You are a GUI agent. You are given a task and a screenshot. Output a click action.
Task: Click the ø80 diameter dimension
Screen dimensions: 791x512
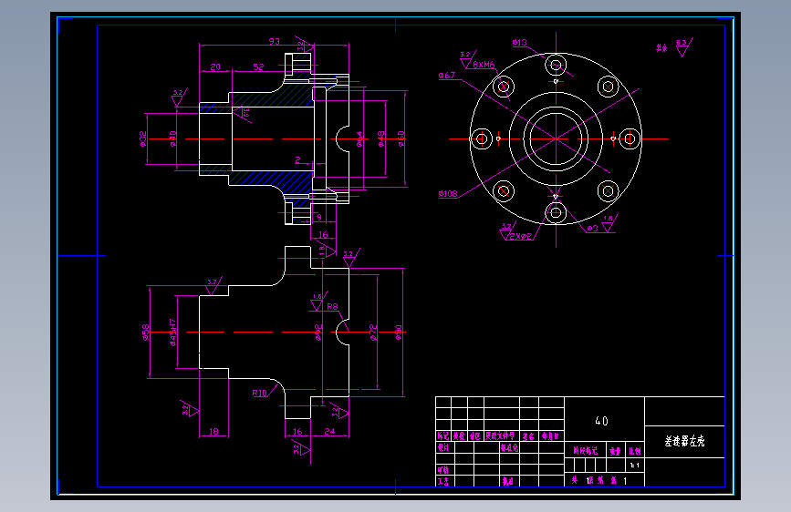[398, 333]
